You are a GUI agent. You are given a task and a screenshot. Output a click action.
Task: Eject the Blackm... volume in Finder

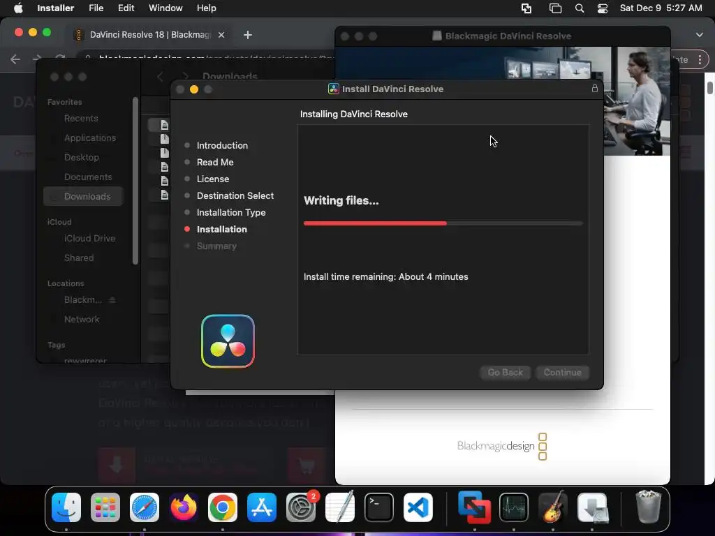click(112, 299)
